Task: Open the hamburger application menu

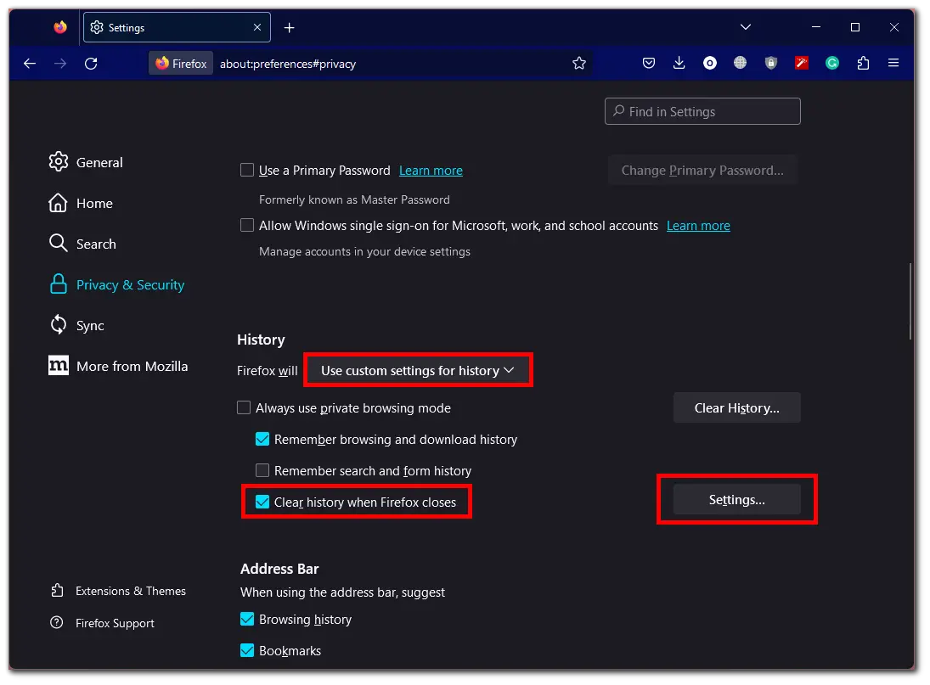Action: point(893,63)
